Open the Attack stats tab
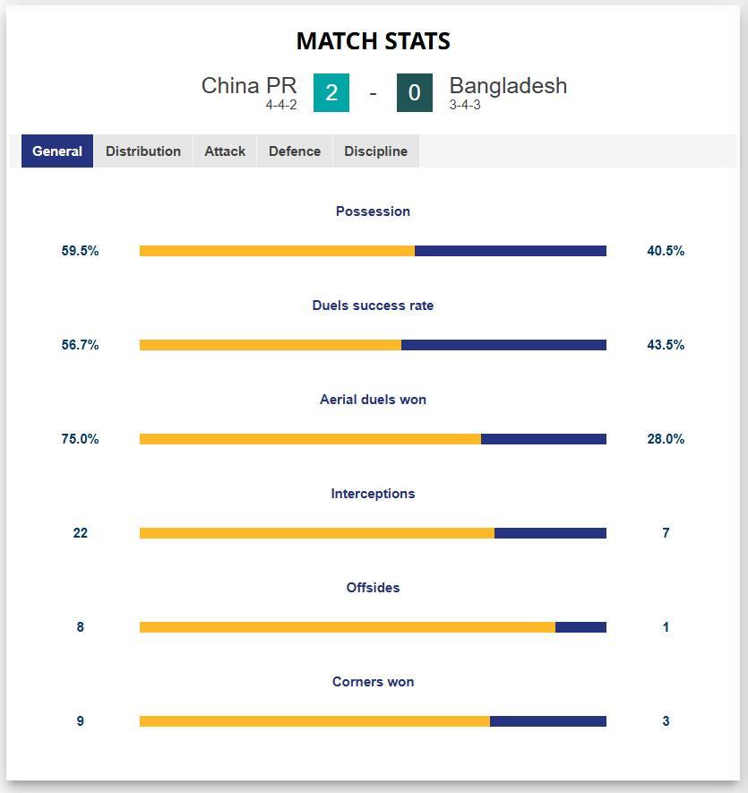This screenshot has height=793, width=748. click(x=224, y=151)
